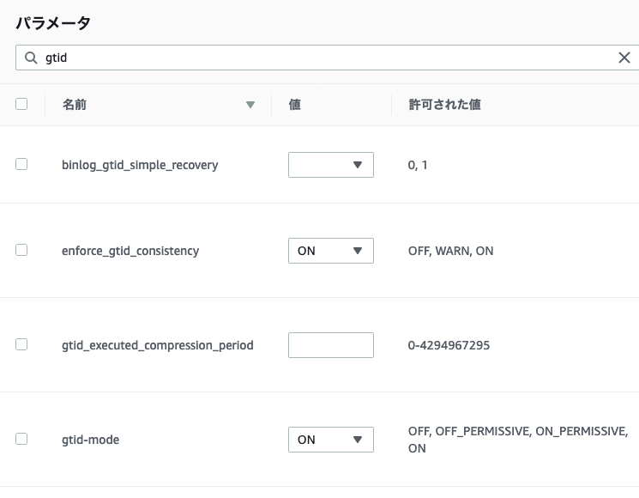Toggle the select-all header checkbox

click(x=21, y=104)
